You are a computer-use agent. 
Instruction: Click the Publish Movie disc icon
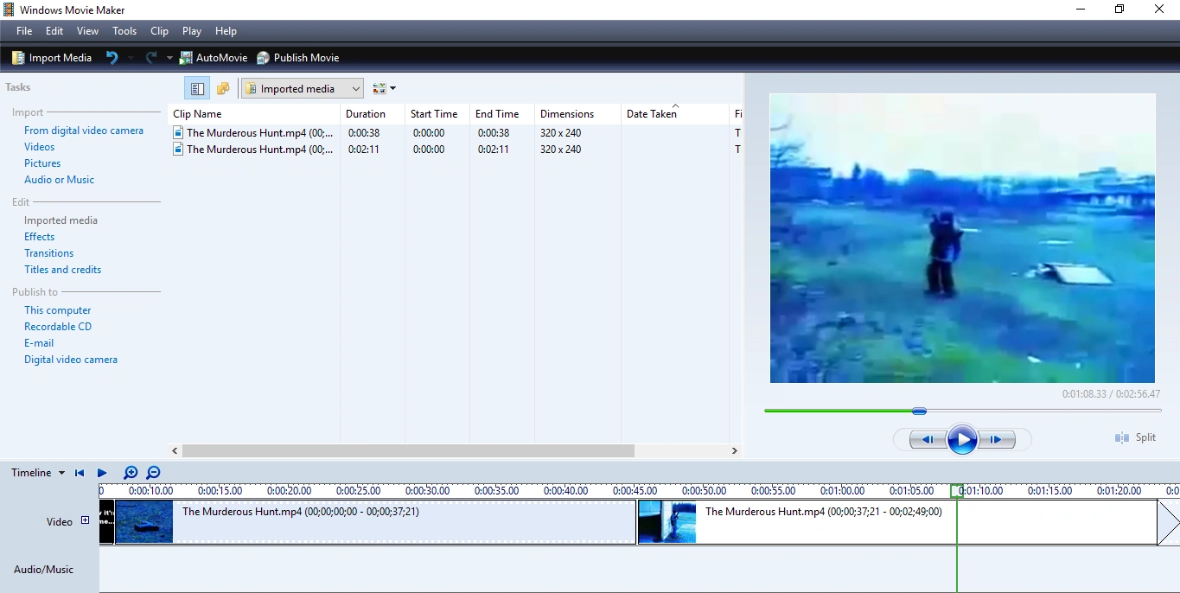[263, 58]
